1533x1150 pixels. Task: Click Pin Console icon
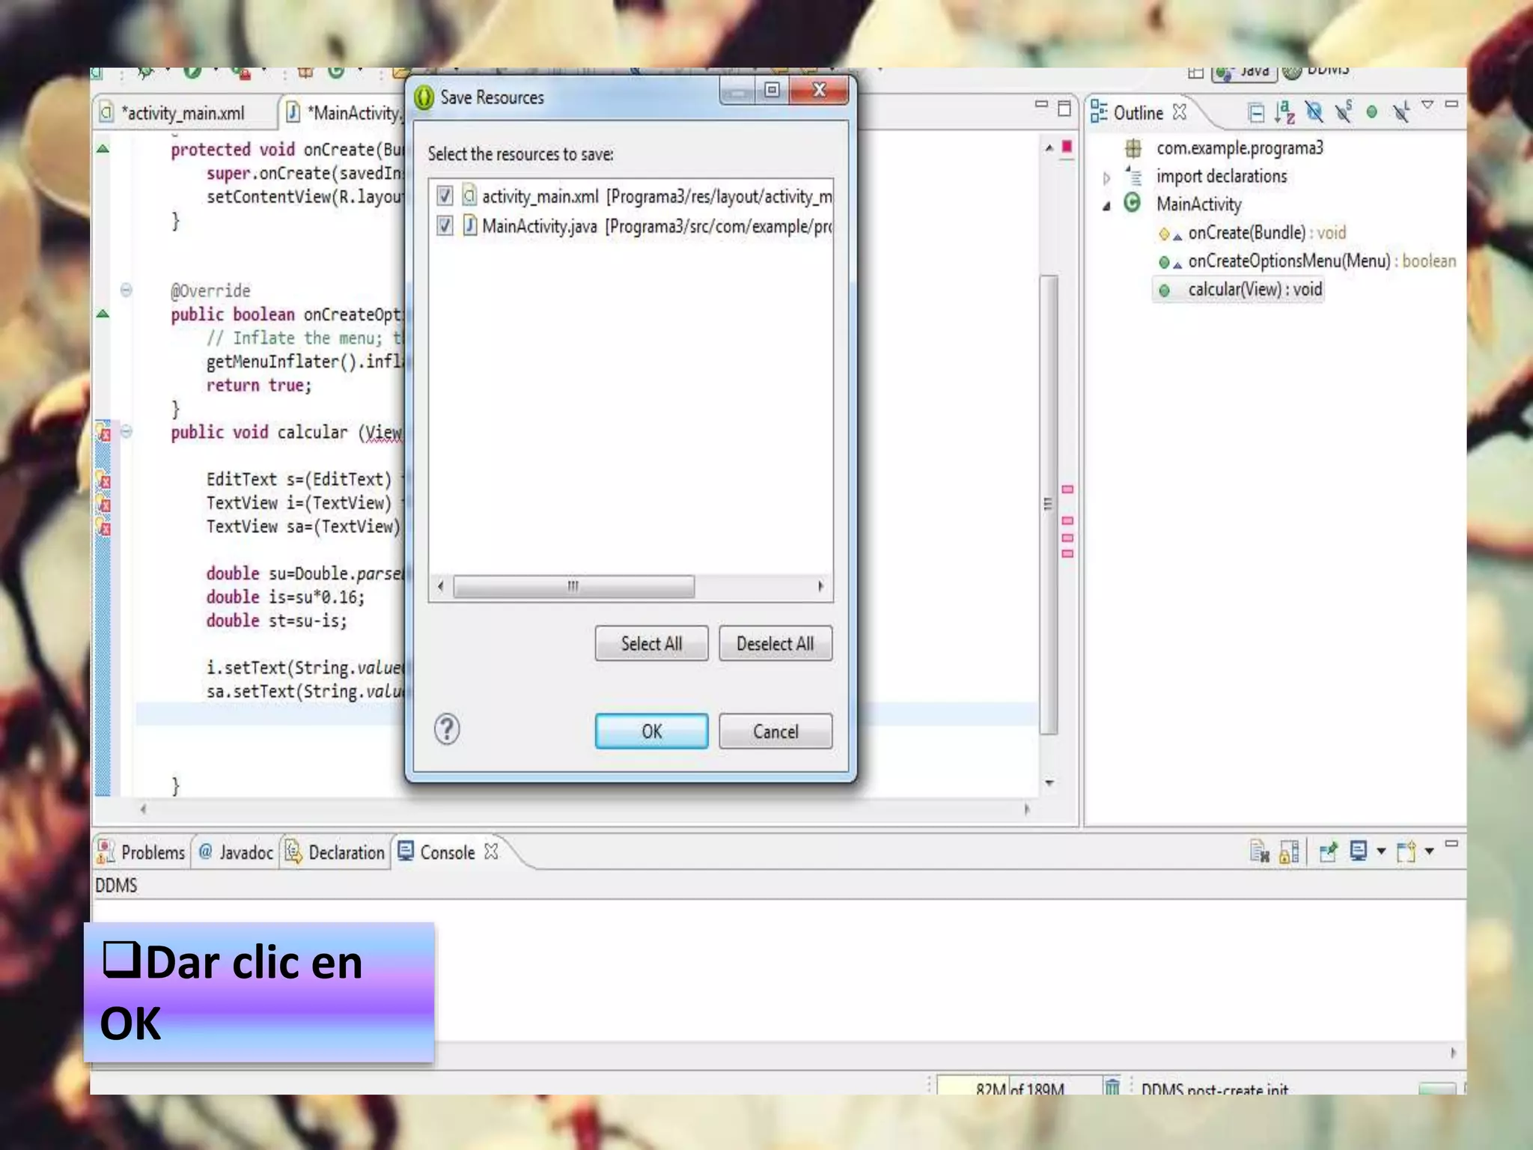pos(1328,851)
